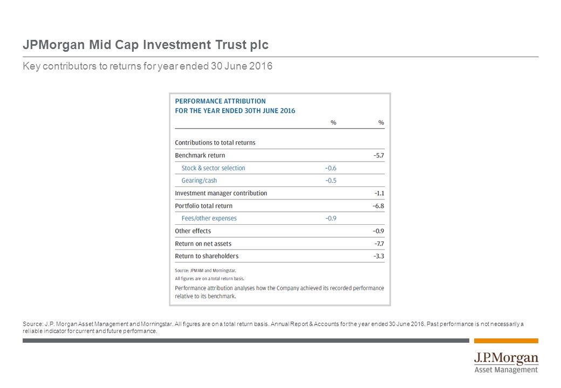Viewport: 561px width, 388px height.
Task: Click the Fees/other expenses label
Action: (x=209, y=218)
